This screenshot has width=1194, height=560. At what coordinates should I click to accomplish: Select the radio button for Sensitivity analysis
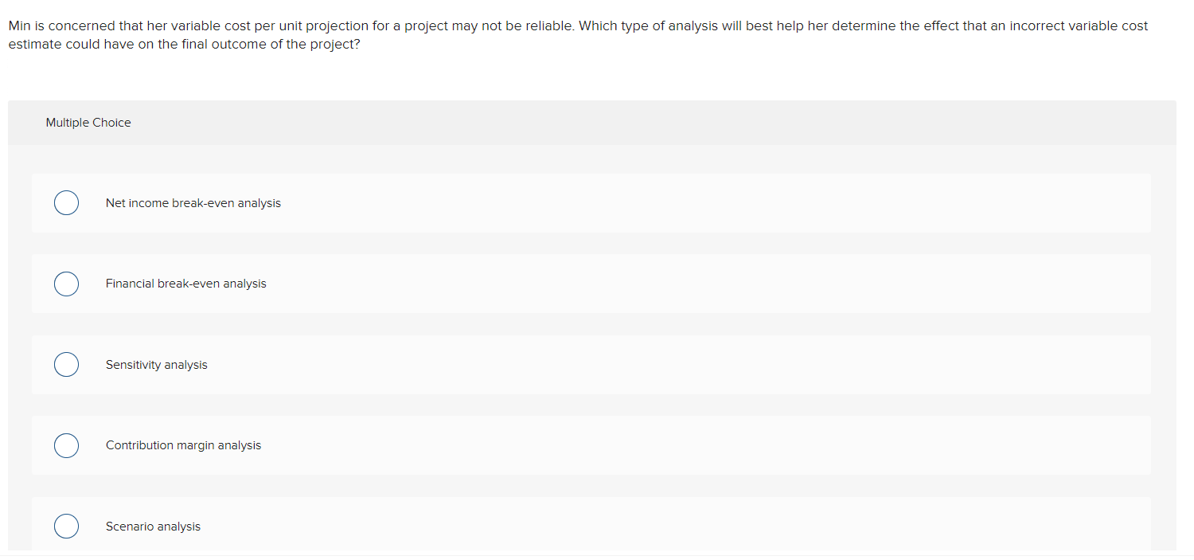[66, 364]
